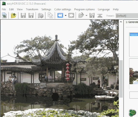Click the second grayed-out save-as floppy icon

tap(31, 15)
